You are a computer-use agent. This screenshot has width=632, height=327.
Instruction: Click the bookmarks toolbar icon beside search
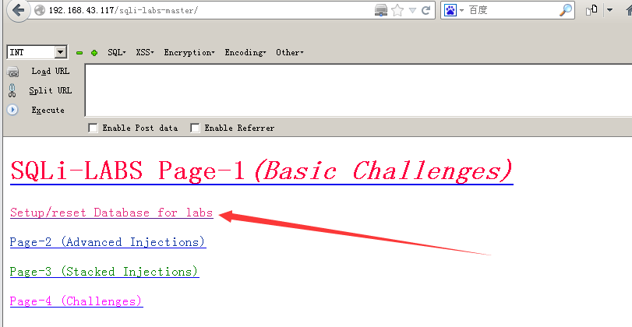point(591,10)
